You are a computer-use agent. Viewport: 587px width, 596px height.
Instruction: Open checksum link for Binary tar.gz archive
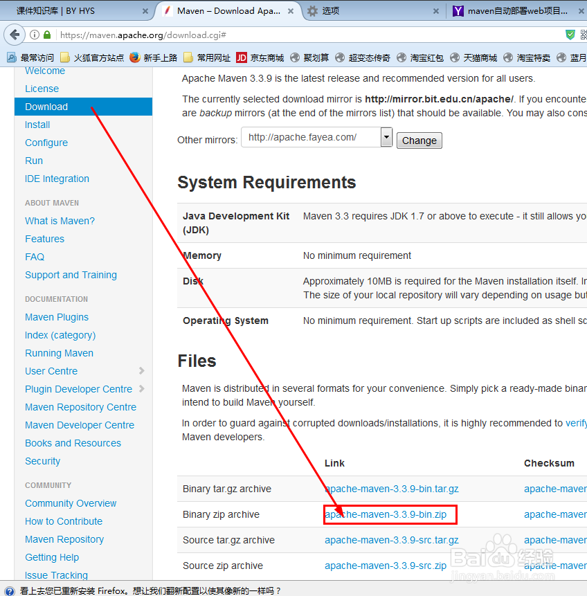[555, 489]
